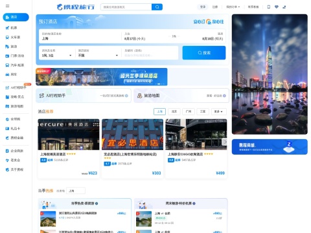
Task: Click the rightmost header icon after heart
Action: coord(284,7)
